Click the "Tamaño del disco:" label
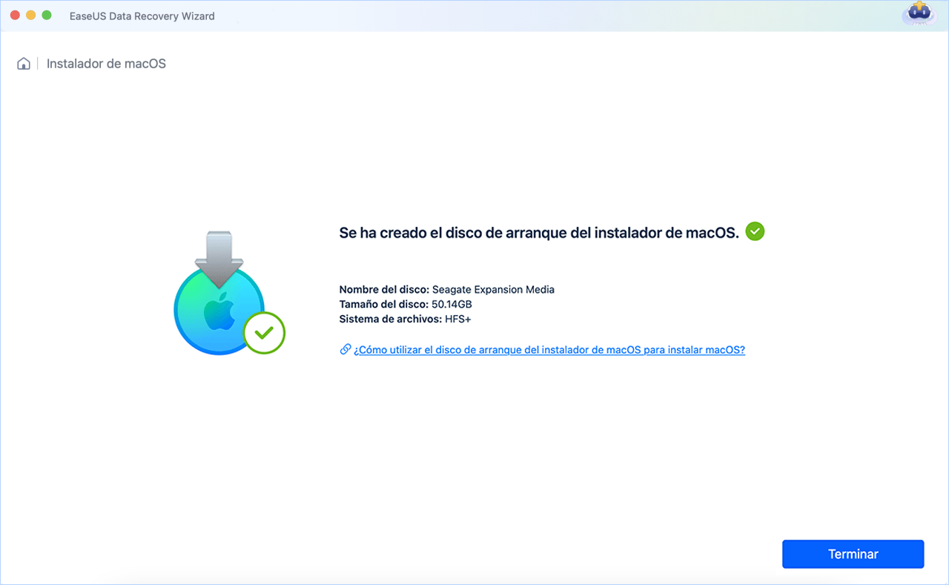This screenshot has width=949, height=585. tap(384, 304)
